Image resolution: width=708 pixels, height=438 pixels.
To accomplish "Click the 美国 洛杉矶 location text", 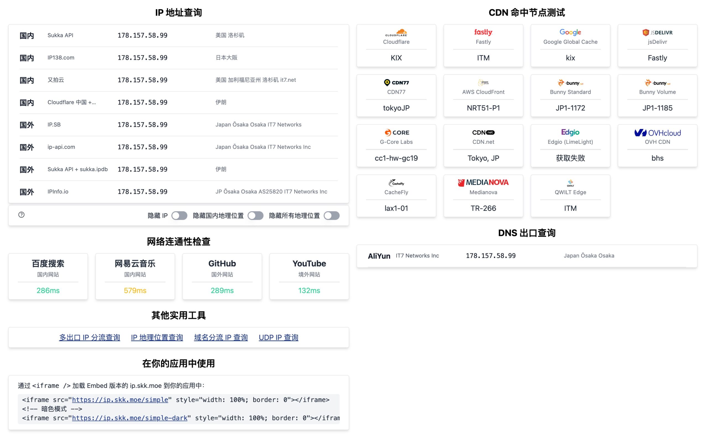I will click(x=230, y=35).
